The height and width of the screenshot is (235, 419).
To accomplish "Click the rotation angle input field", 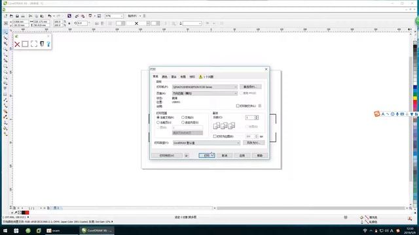I will [x=82, y=23].
